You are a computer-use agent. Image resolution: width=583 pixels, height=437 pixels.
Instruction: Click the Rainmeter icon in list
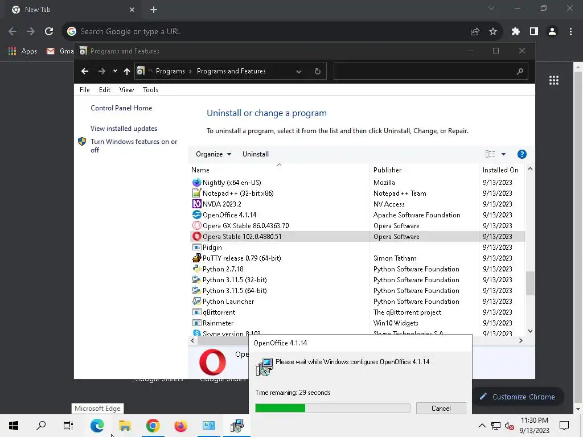coord(196,323)
